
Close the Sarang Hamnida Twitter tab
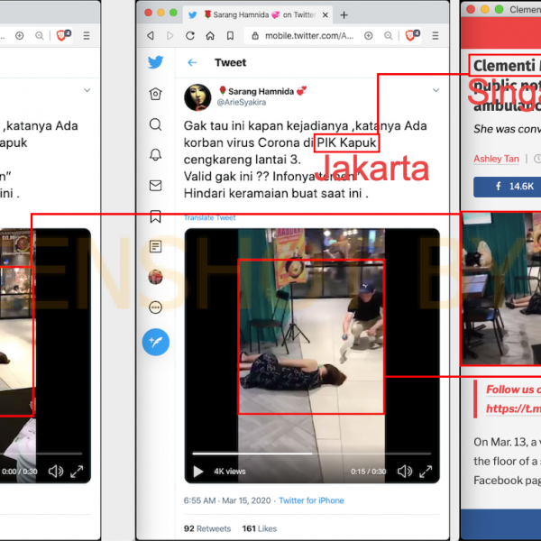point(325,14)
